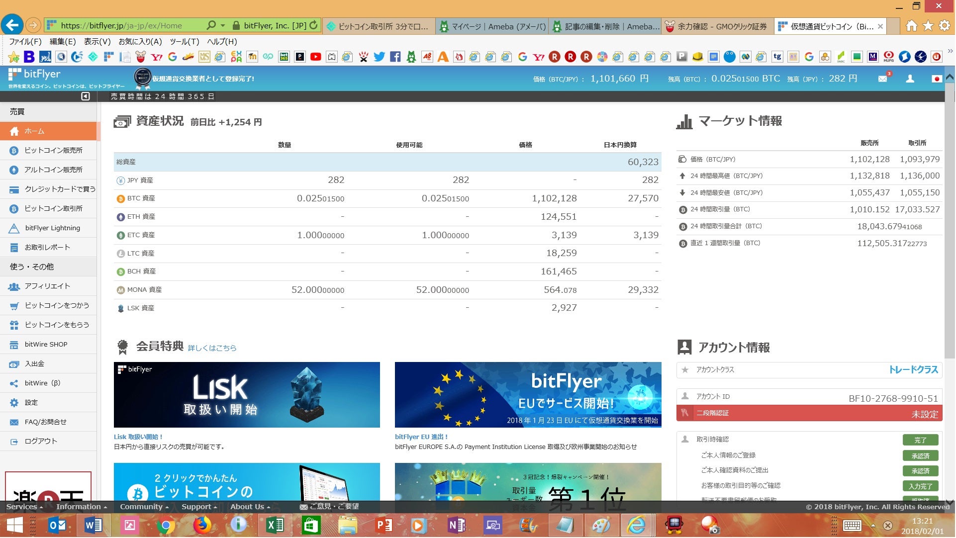Open Chrome from the taskbar
956x538 pixels.
click(x=166, y=526)
